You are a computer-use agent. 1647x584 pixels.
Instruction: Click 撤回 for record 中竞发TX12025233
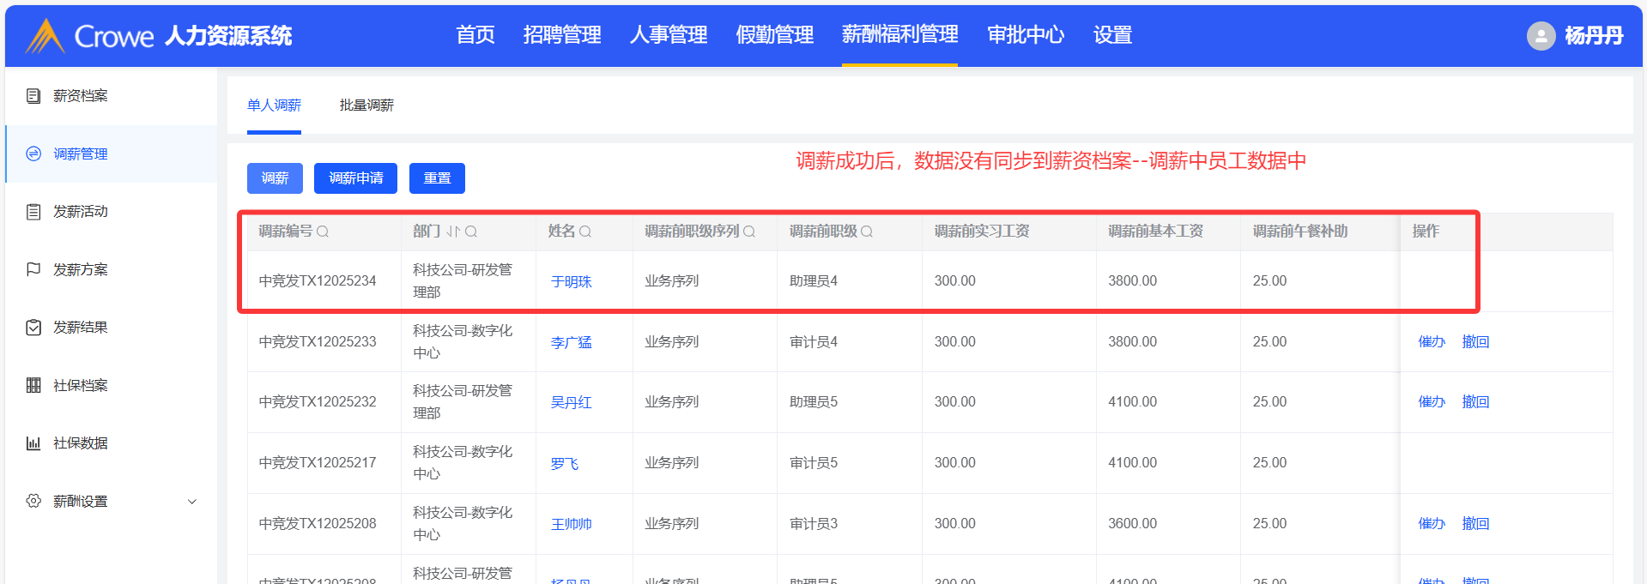[1475, 342]
